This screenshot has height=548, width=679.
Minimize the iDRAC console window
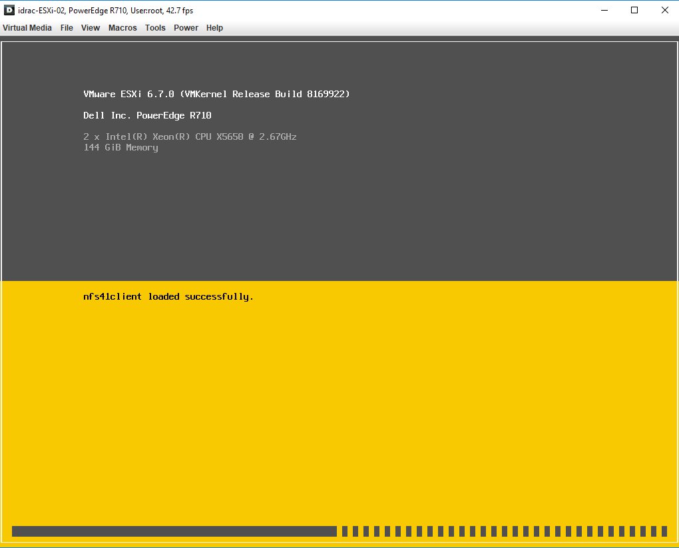tap(604, 10)
